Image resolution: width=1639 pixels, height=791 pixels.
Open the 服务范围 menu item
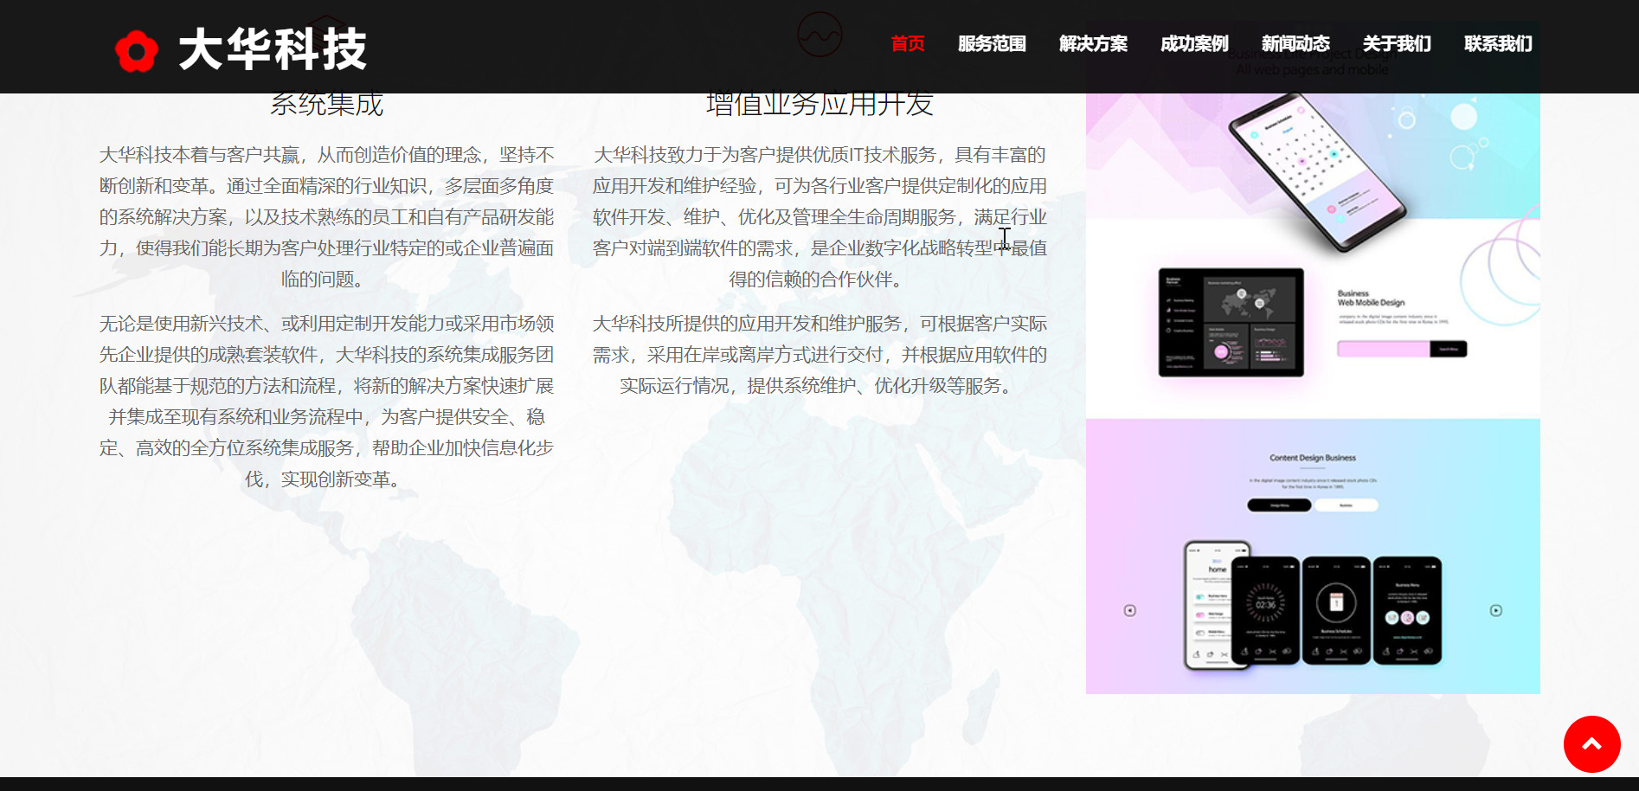[x=992, y=43]
